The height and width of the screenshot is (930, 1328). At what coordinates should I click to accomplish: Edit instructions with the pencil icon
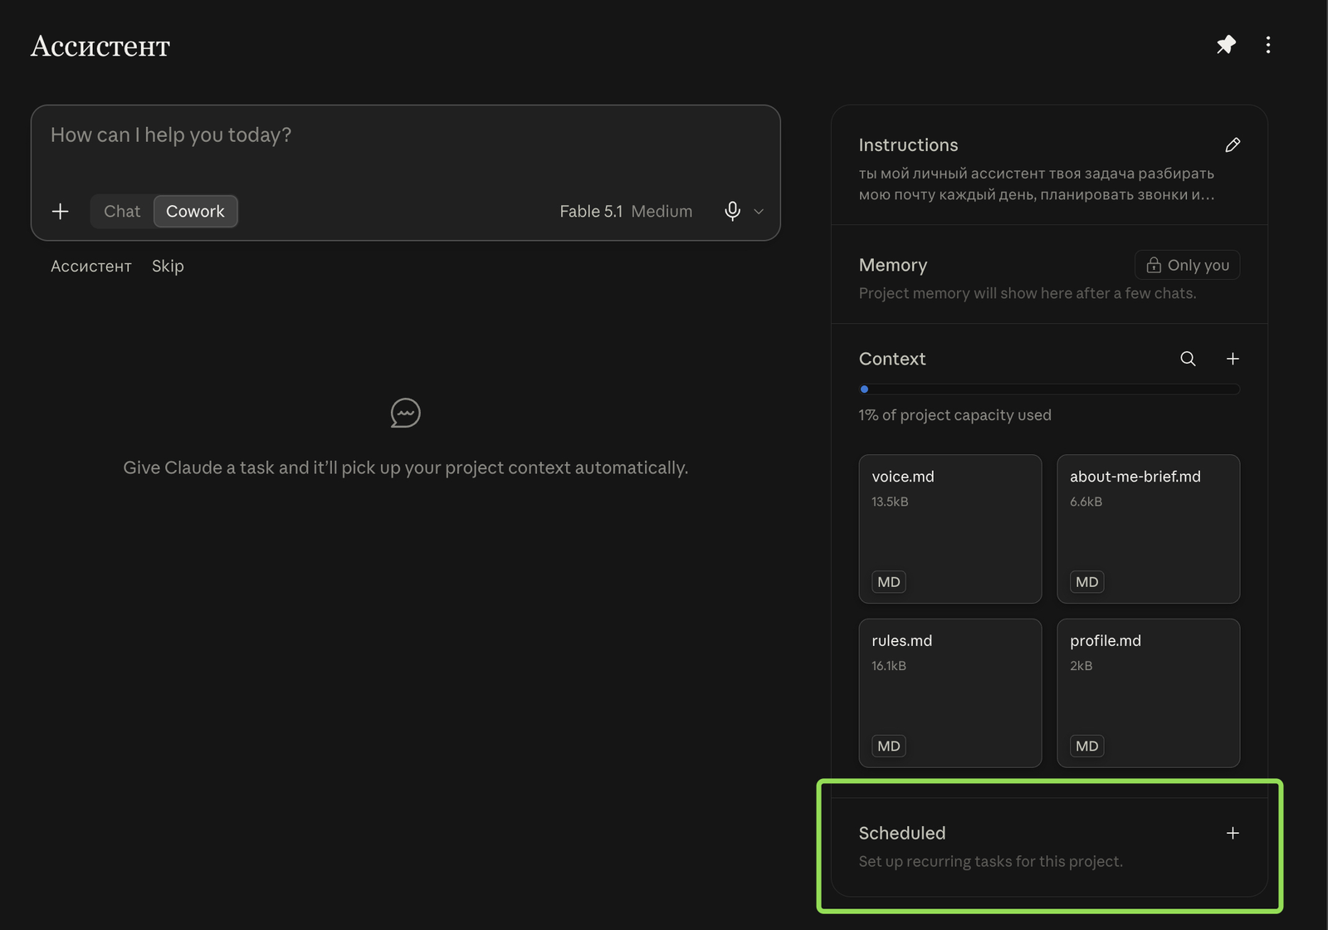1233,145
